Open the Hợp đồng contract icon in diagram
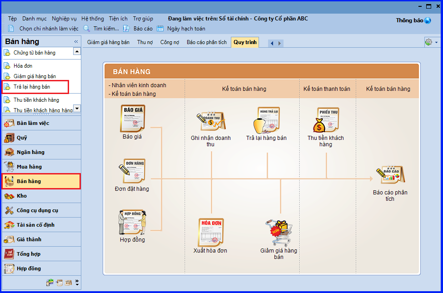 click(x=132, y=223)
